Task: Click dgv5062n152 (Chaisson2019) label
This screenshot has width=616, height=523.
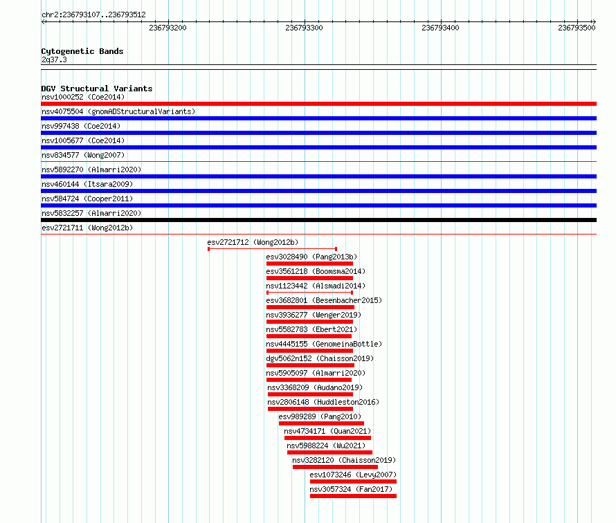Action: [x=320, y=358]
